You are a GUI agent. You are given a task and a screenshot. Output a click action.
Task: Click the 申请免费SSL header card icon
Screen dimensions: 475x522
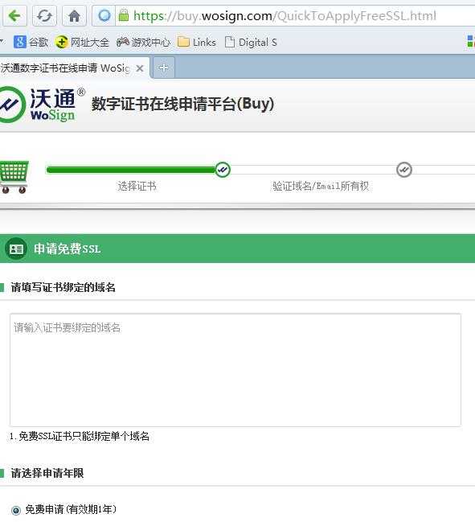tap(16, 249)
